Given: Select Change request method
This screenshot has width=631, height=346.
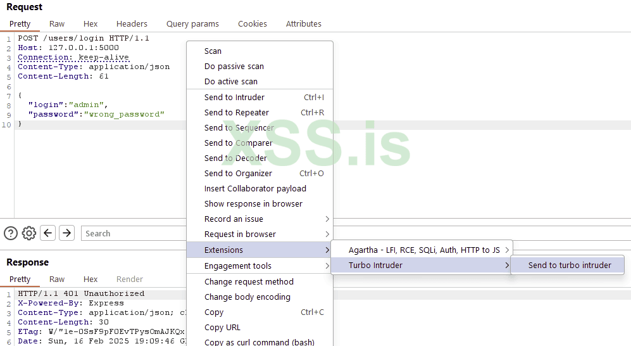Looking at the screenshot, I should [x=249, y=282].
